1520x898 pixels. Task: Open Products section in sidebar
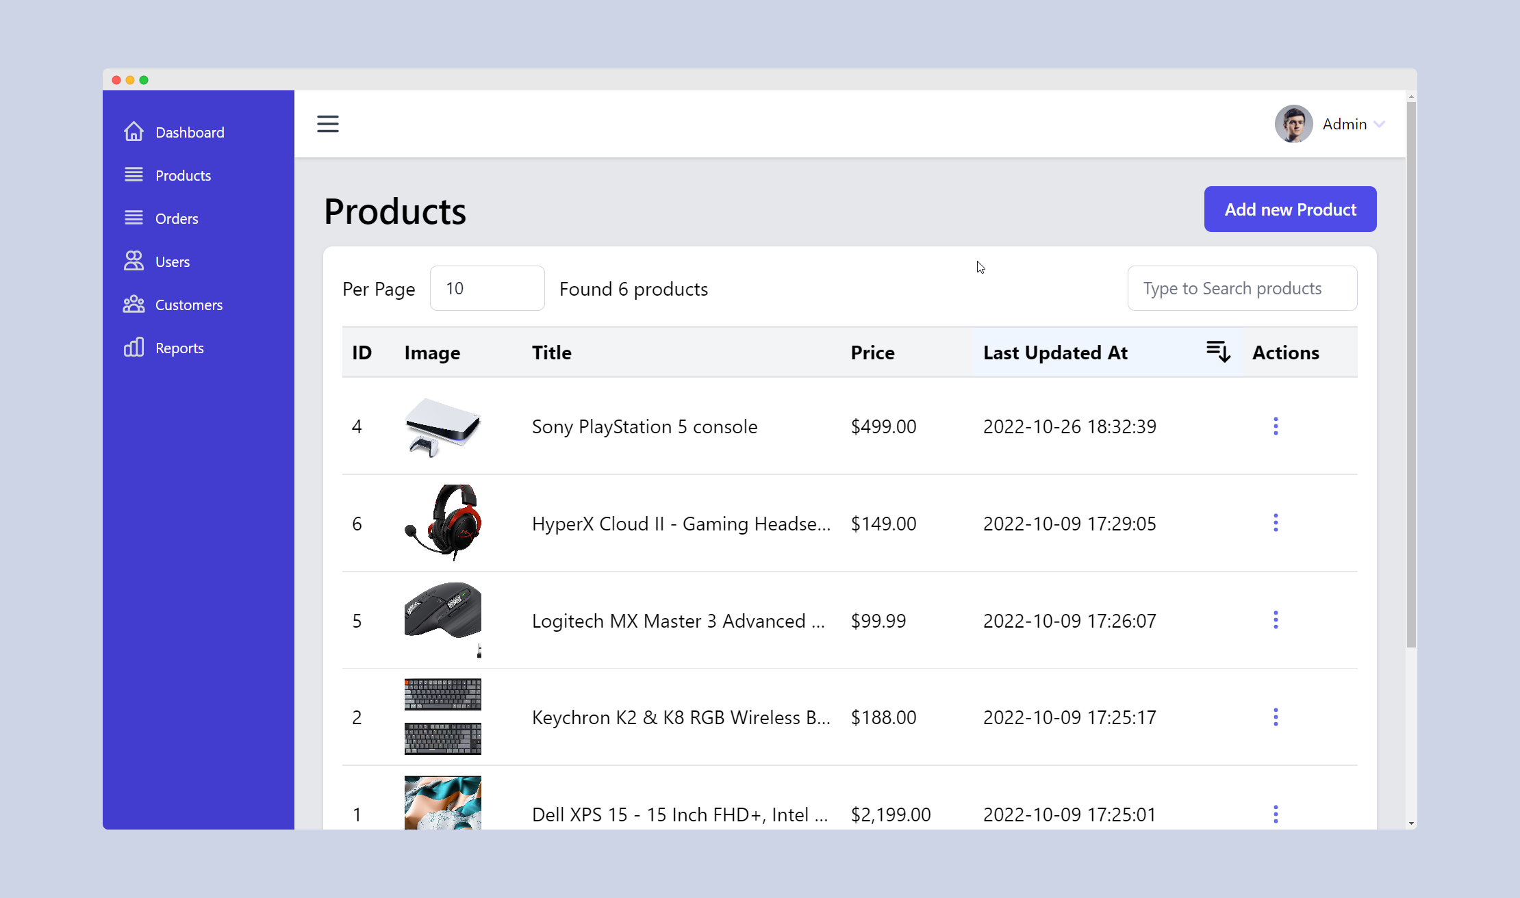click(183, 175)
